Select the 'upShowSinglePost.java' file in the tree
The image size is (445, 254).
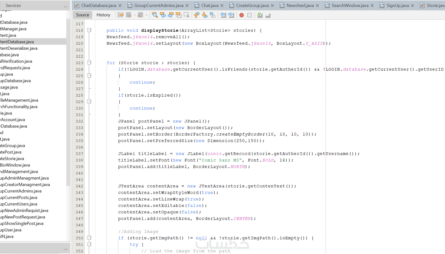(22, 223)
